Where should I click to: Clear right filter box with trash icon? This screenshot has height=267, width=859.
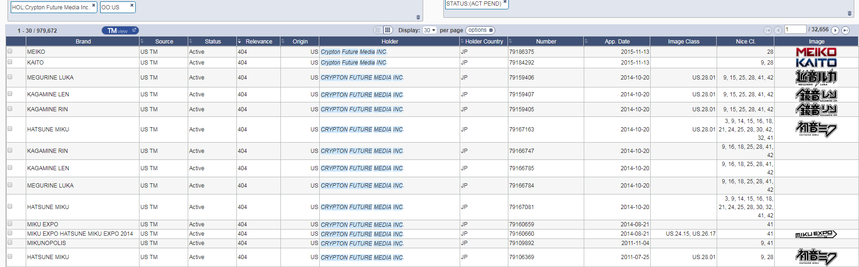pos(849,13)
